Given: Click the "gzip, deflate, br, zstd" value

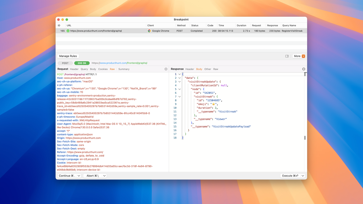Looking at the screenshot, I should tap(92, 156).
